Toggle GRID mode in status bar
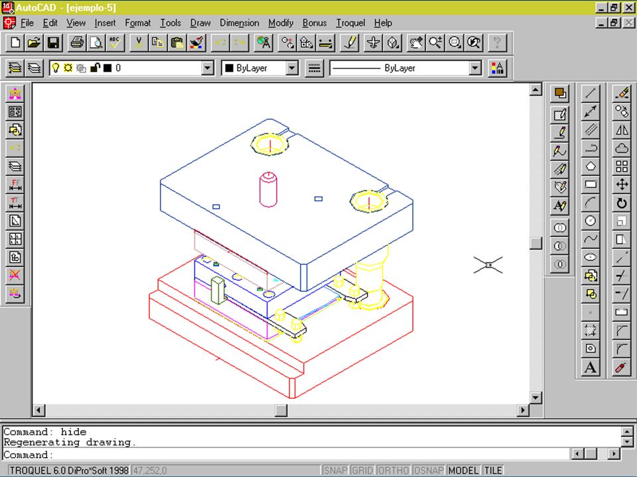637x477 pixels. click(x=362, y=470)
